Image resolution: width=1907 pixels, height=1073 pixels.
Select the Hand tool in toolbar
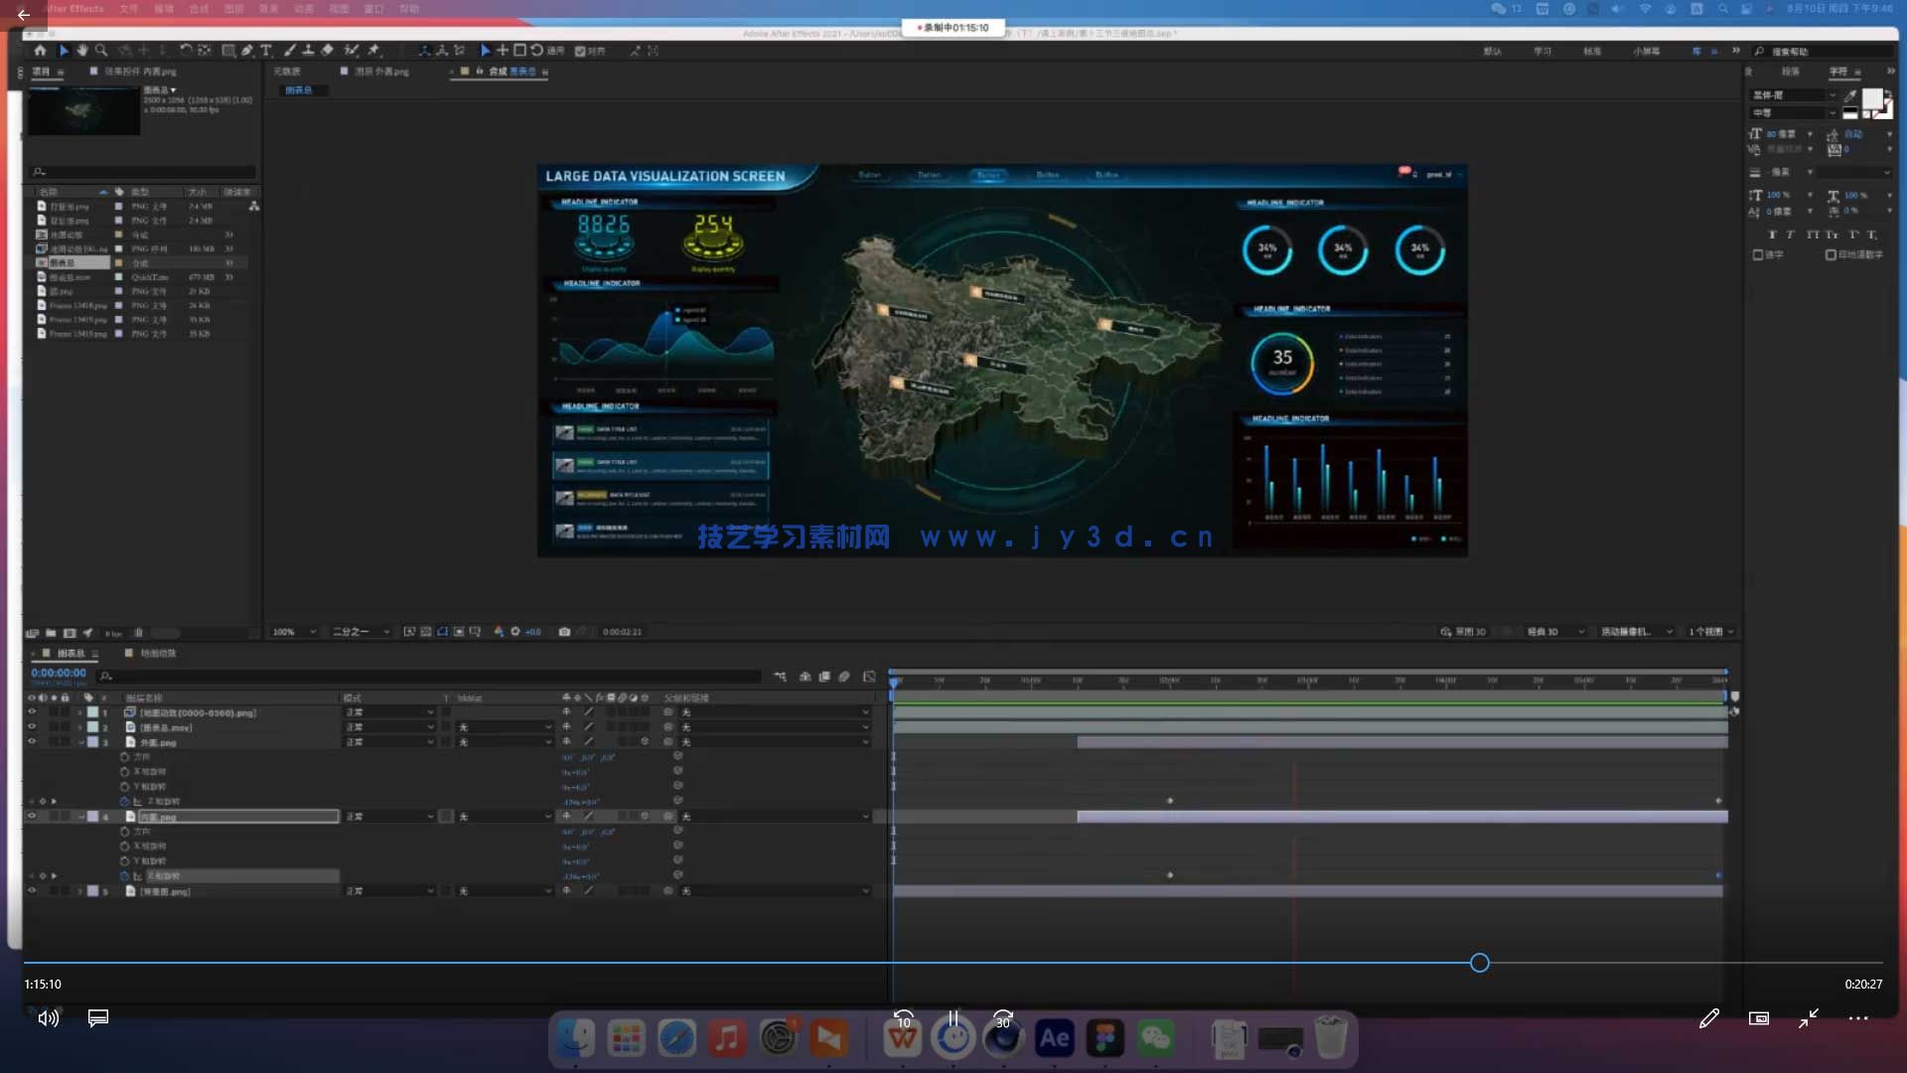(x=81, y=50)
